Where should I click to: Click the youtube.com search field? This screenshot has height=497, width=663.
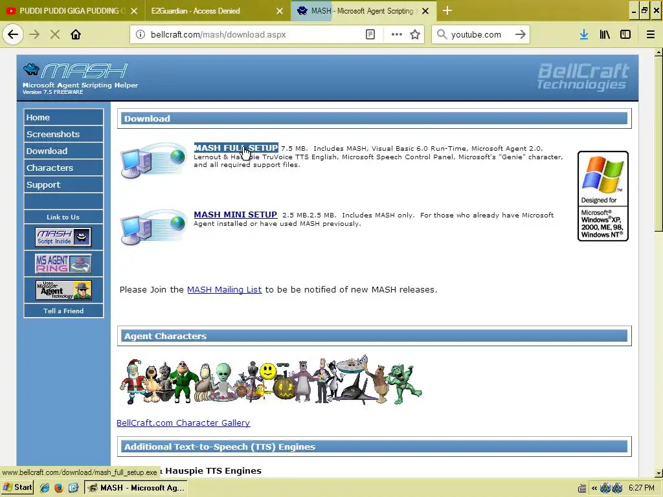tap(480, 34)
